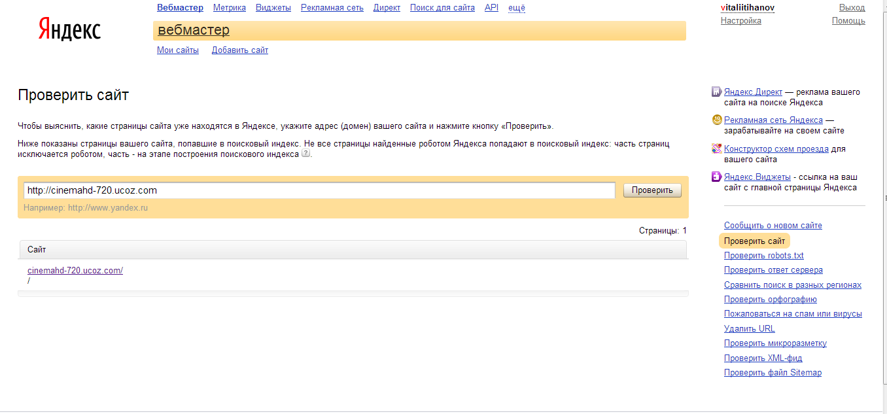The image size is (887, 414).
Task: Open Сравнить поиск в разных регионах
Action: [x=793, y=285]
